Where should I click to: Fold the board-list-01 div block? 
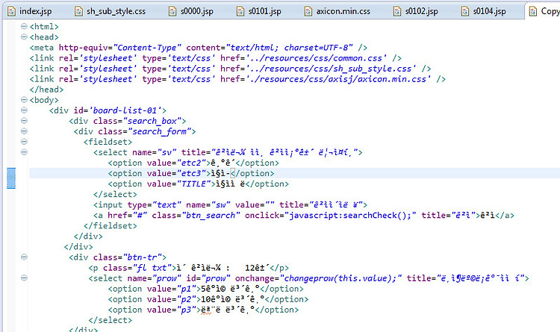24,110
